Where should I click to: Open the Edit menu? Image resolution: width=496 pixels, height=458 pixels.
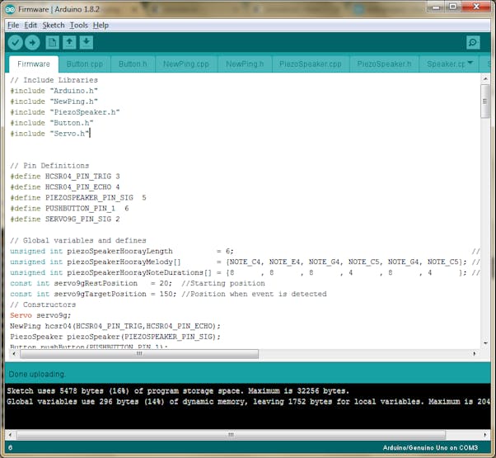point(30,25)
